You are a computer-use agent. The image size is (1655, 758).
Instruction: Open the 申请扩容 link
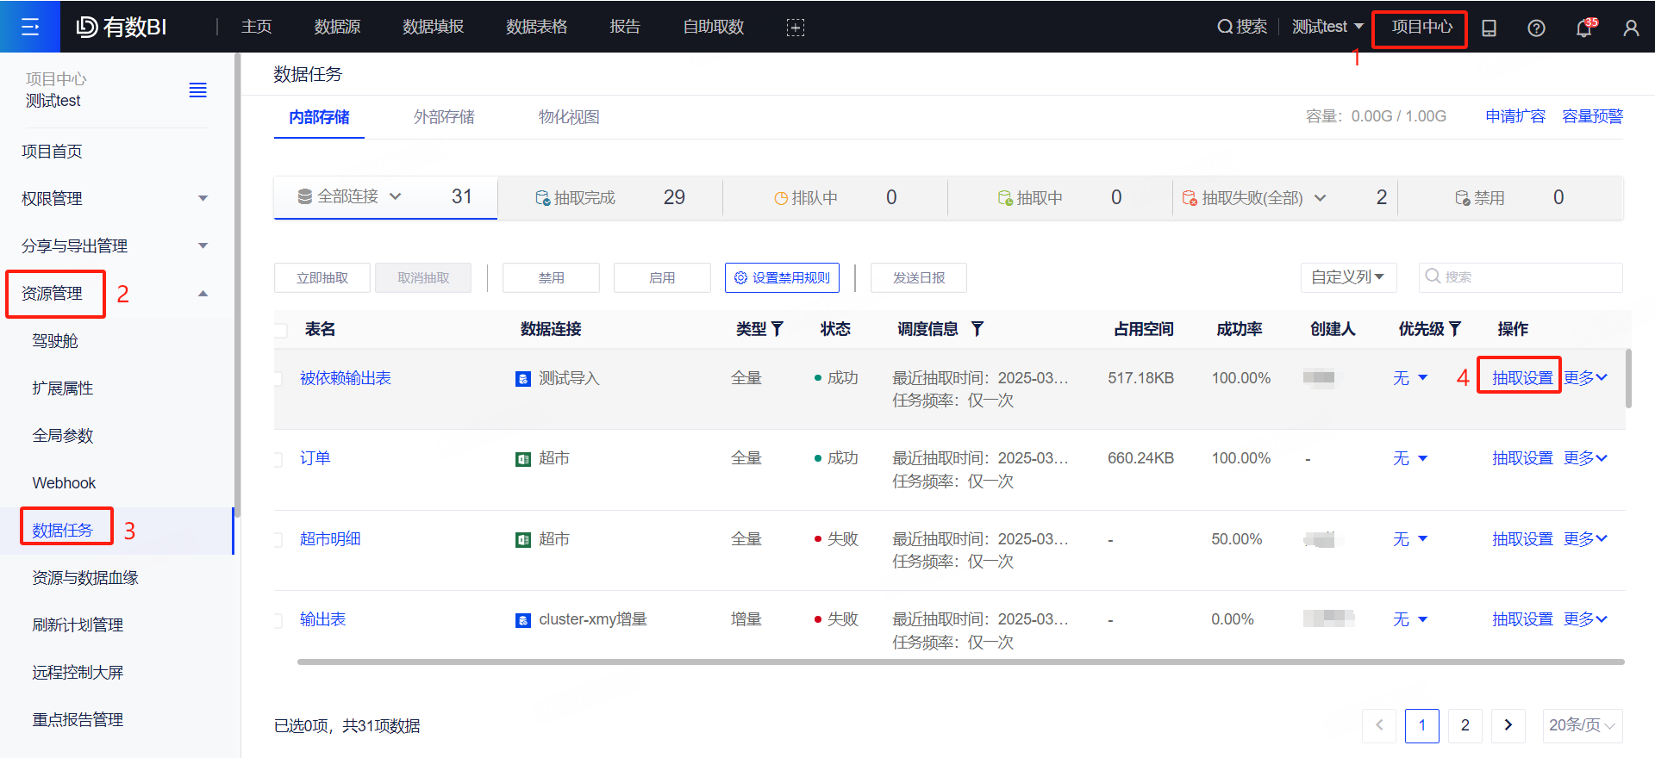(x=1514, y=116)
